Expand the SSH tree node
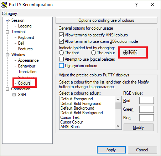The width and height of the screenshot is (161, 156). (14, 95)
